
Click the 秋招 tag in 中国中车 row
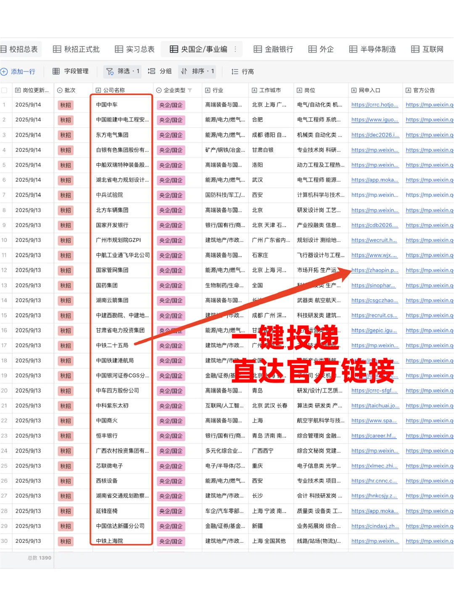click(x=66, y=105)
